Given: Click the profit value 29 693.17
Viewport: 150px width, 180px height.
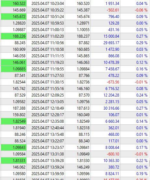Looking at the screenshot, I should pos(111,43).
